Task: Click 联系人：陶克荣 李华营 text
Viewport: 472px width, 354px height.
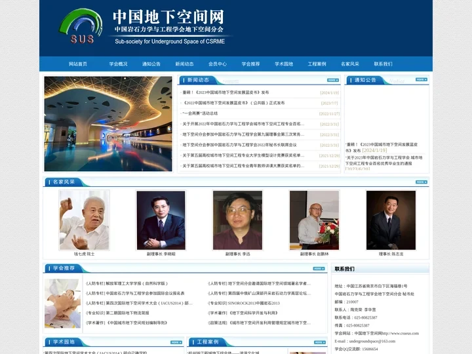Action: point(355,309)
